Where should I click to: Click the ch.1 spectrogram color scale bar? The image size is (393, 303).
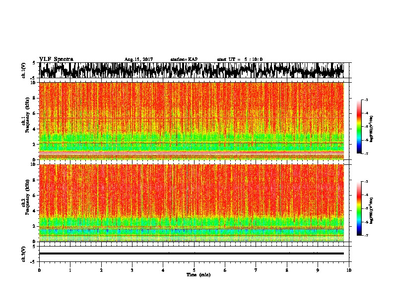click(359, 127)
